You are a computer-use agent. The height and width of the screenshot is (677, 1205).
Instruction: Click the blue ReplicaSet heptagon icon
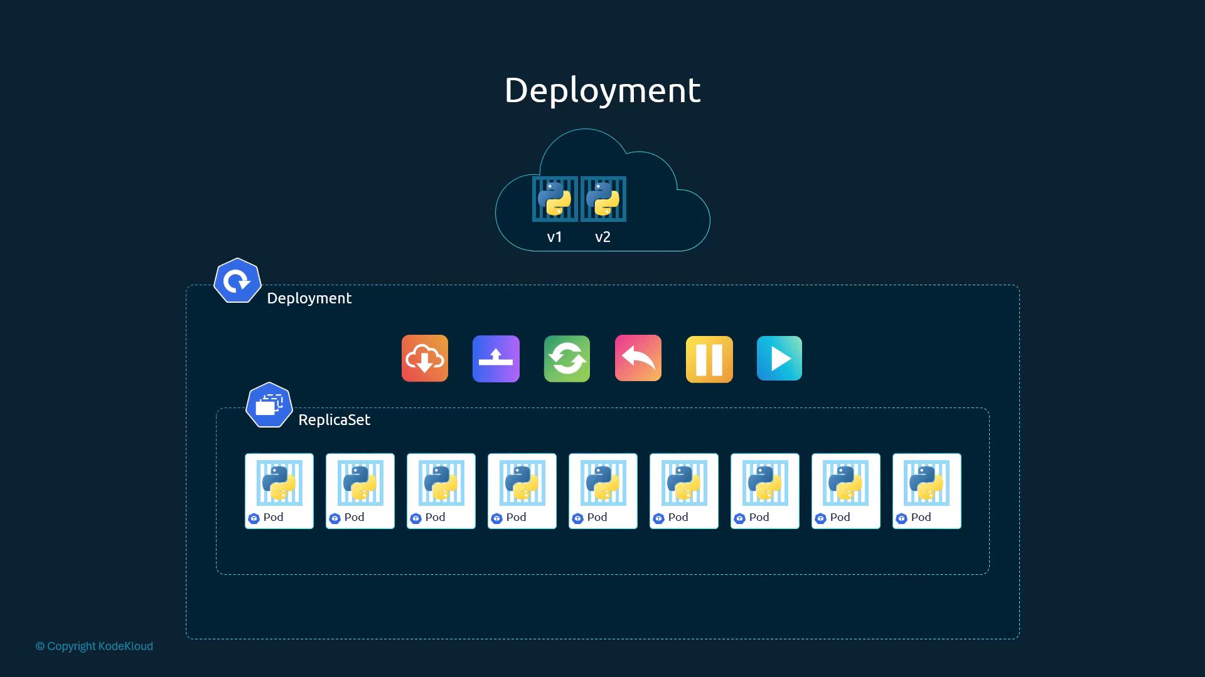coord(269,405)
